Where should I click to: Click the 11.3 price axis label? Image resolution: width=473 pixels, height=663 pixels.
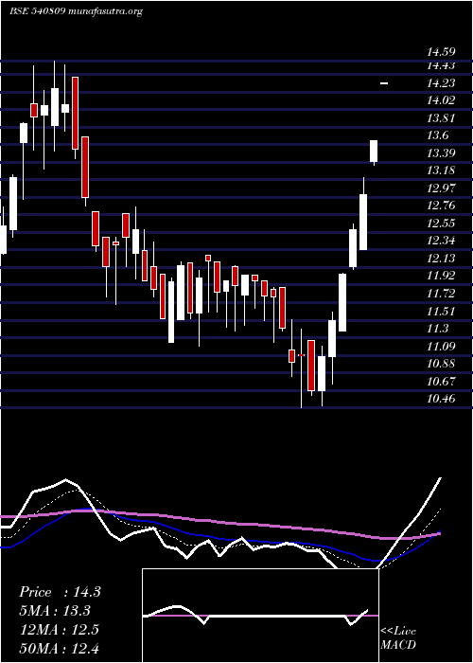437,329
